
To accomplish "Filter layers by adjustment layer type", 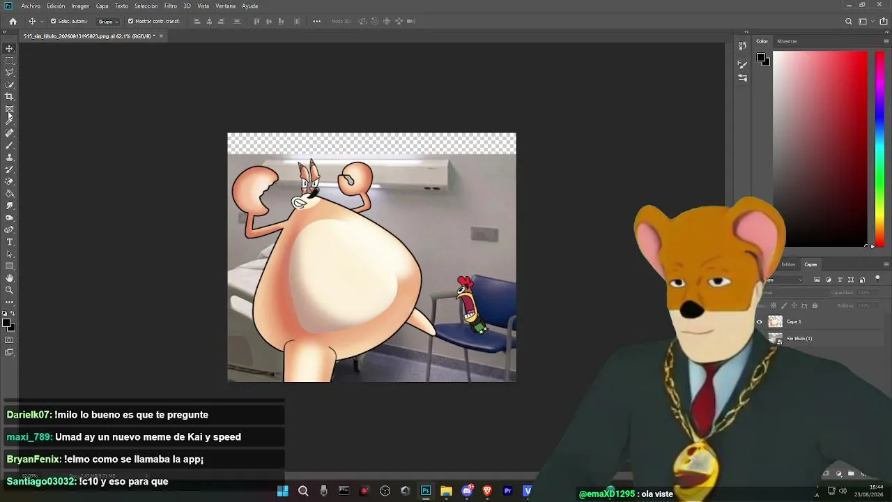I will [829, 280].
